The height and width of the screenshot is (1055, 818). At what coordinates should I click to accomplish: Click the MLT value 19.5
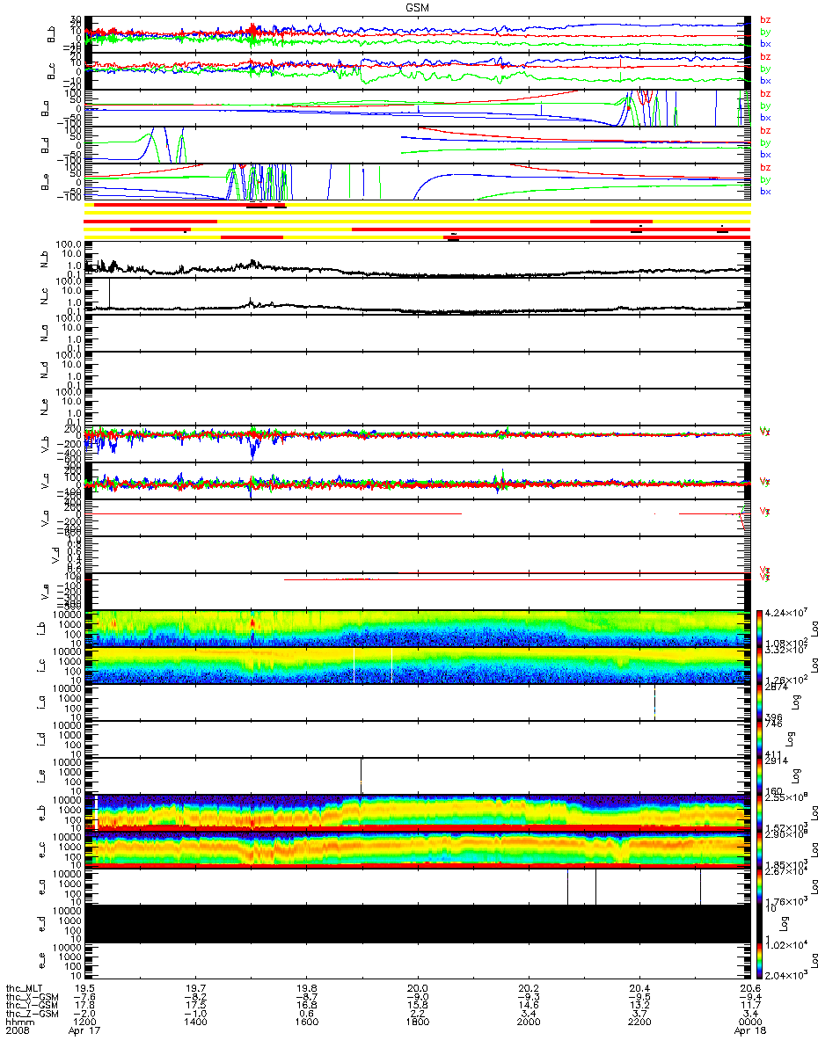pyautogui.click(x=84, y=988)
